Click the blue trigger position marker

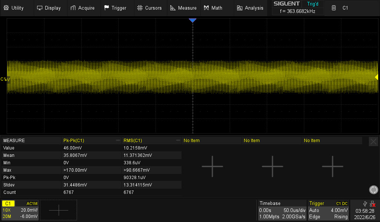tap(192, 21)
